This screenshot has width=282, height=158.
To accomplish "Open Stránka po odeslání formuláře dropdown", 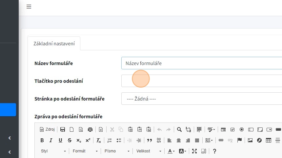I will [x=201, y=99].
